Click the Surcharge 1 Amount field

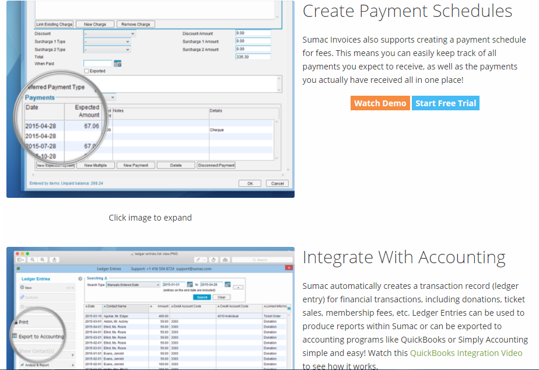[253, 41]
